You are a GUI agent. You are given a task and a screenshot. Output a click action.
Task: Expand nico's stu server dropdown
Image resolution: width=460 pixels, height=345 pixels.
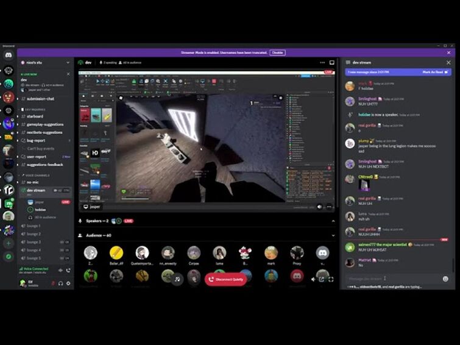click(68, 63)
